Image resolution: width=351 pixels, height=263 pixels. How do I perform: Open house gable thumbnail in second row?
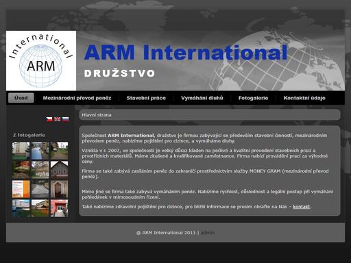point(59,170)
